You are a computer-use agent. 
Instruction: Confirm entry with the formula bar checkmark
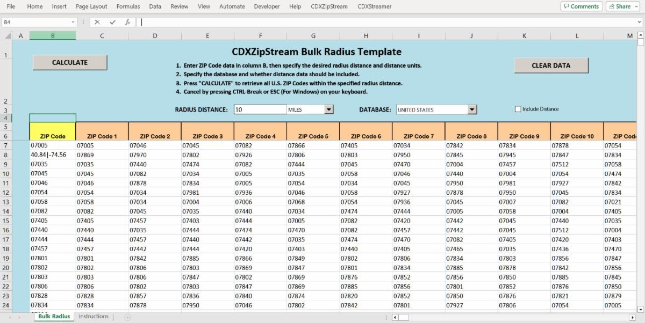click(112, 22)
